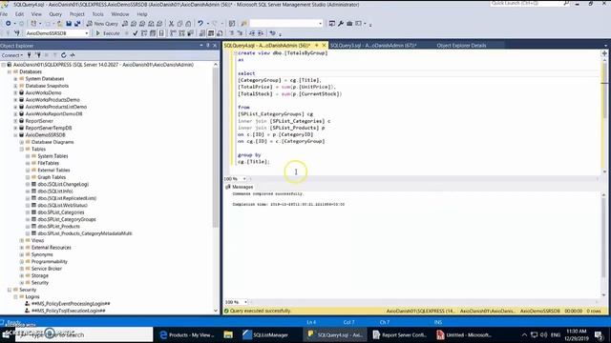This screenshot has width=611, height=343.
Task: Click the Save All icon
Action: pyautogui.click(x=77, y=23)
